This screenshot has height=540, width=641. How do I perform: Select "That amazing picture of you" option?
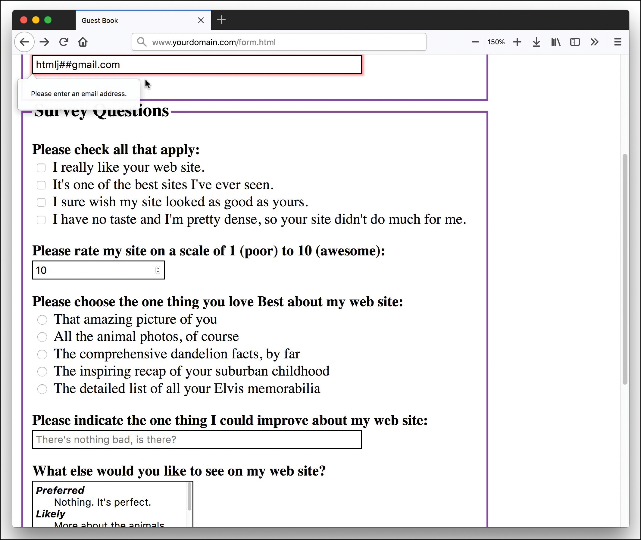[x=42, y=320]
